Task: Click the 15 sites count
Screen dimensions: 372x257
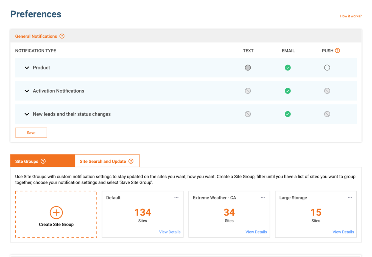Action: 316,212
